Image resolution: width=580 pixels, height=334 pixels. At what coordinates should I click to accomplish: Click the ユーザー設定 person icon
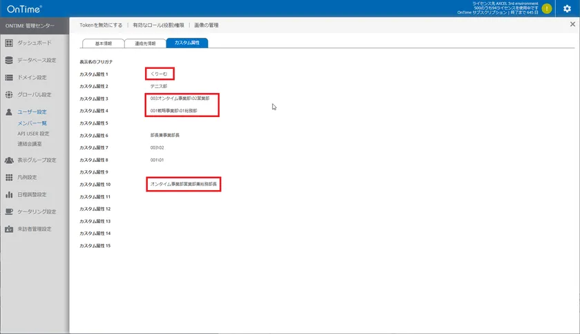9,112
